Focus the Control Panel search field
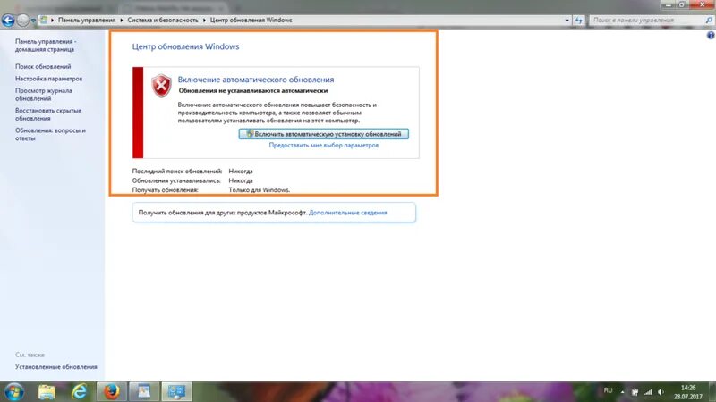 point(647,20)
